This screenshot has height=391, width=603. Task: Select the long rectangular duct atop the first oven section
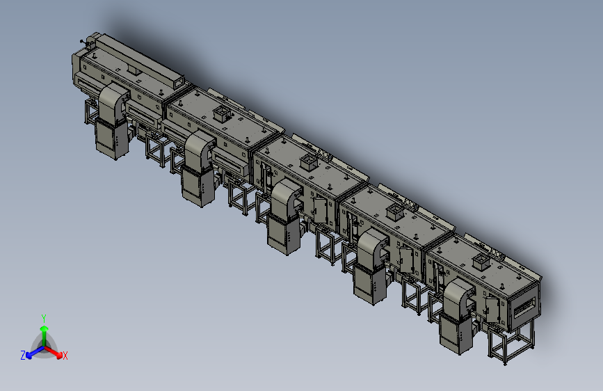click(139, 60)
